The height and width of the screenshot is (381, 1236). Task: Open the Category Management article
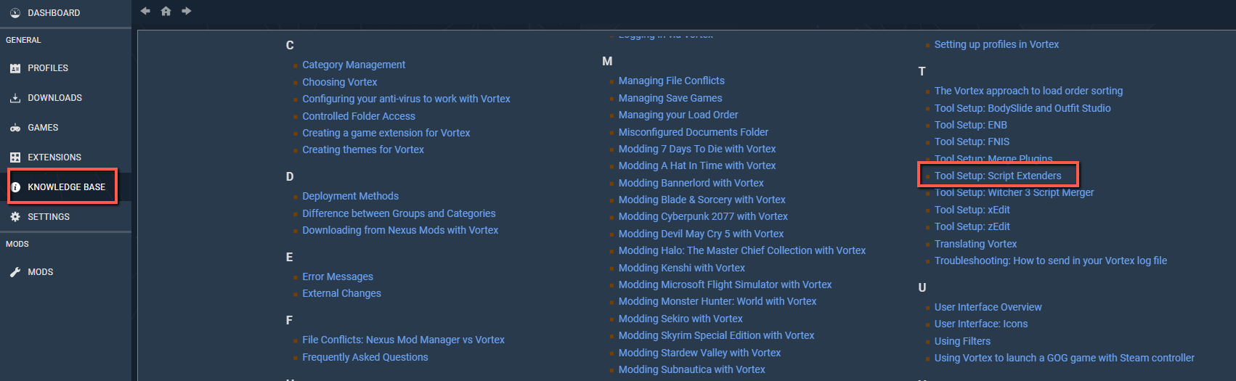pyautogui.click(x=354, y=65)
